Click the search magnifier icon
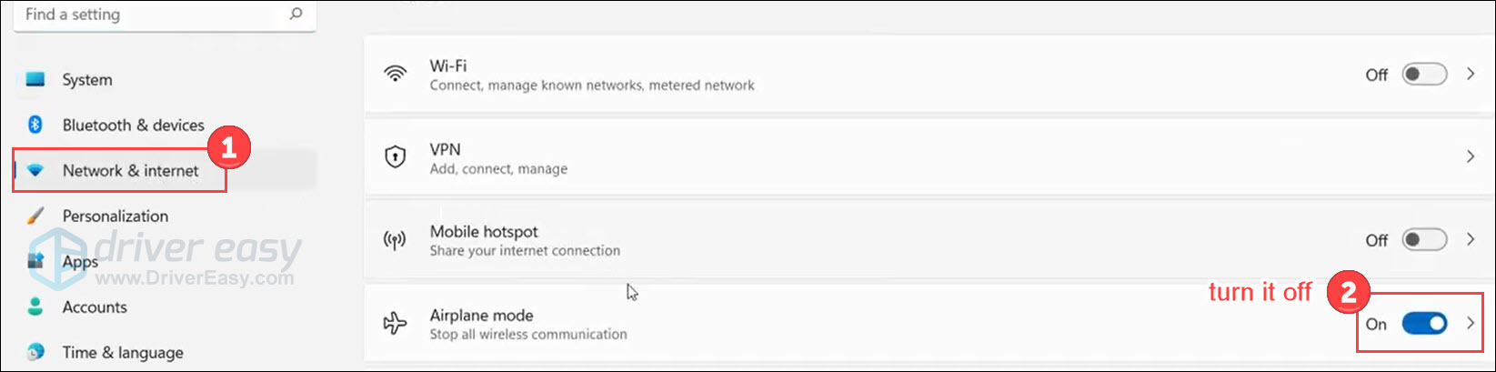 pyautogui.click(x=296, y=15)
